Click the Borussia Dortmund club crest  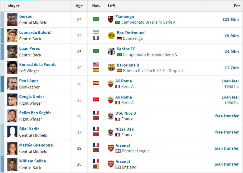[111, 36]
